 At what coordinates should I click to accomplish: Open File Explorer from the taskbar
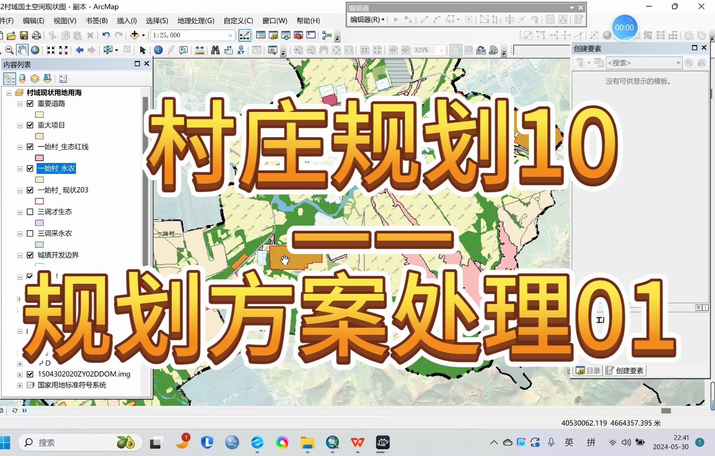click(x=308, y=442)
